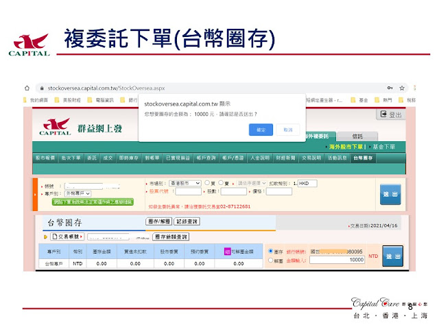Switch to the 海外複委託 tab
Viewport: 439px width, 329px height.
[320, 136]
